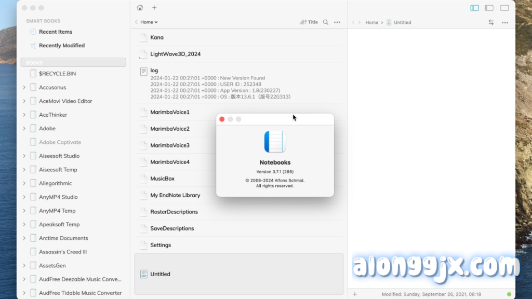This screenshot has height=299, width=532.
Task: Select Recently Modified in Smart Books
Action: (x=61, y=46)
